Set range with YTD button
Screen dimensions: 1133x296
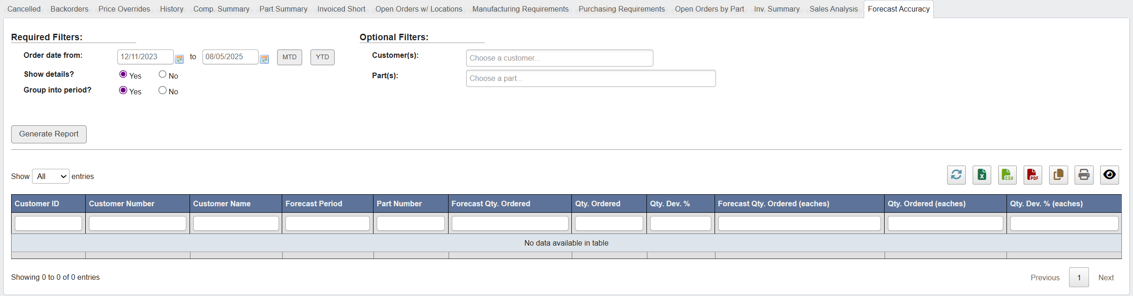[323, 57]
